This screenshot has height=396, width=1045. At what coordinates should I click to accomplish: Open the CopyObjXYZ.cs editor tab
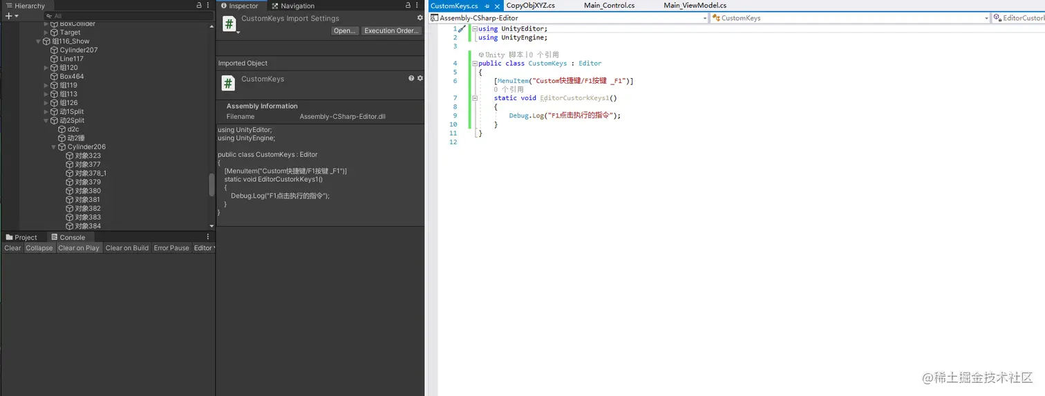[x=531, y=6]
